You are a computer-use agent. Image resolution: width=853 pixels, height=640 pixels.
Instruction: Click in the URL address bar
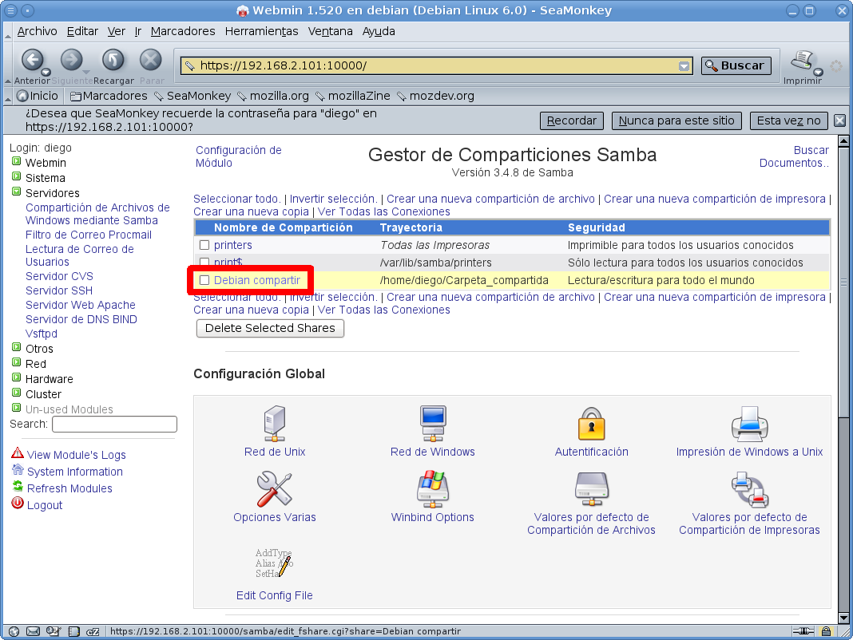[x=437, y=65]
